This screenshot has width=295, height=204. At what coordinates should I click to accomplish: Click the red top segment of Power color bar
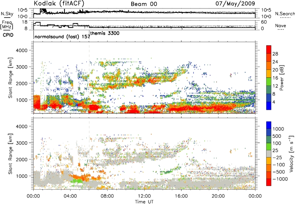point(269,49)
